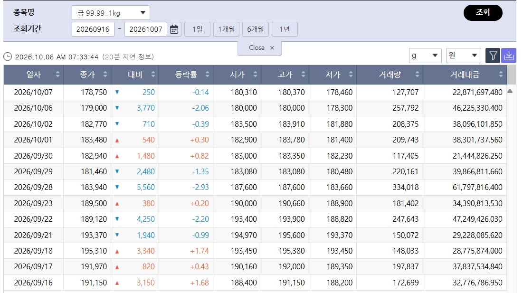Sort by 등락률 column arrows
The height and width of the screenshot is (293, 523).
click(207, 75)
